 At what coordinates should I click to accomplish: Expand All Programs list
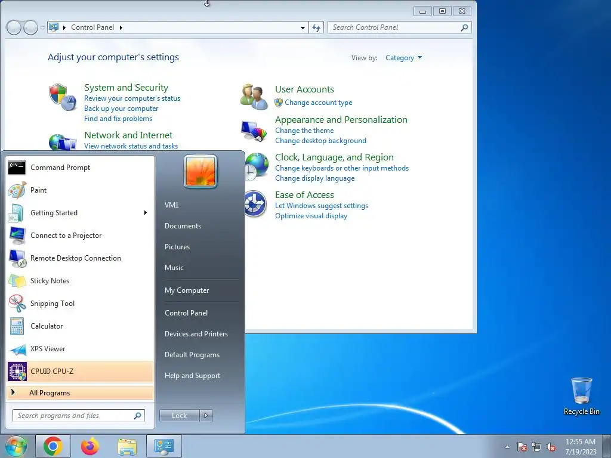click(x=80, y=393)
